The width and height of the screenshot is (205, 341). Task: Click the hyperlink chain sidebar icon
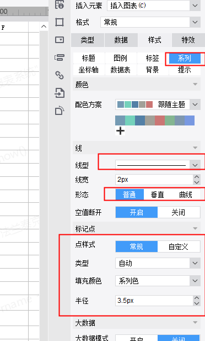pyautogui.click(x=60, y=75)
